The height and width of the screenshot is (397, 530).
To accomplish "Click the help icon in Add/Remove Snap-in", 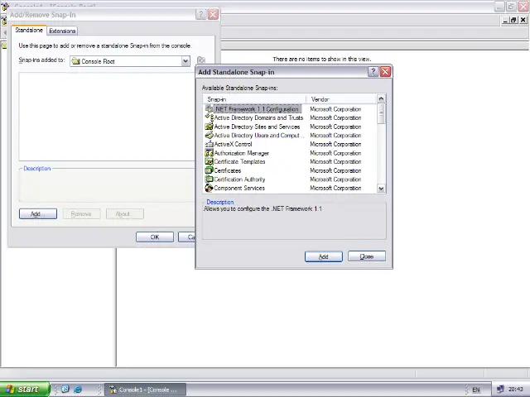I will (200, 15).
